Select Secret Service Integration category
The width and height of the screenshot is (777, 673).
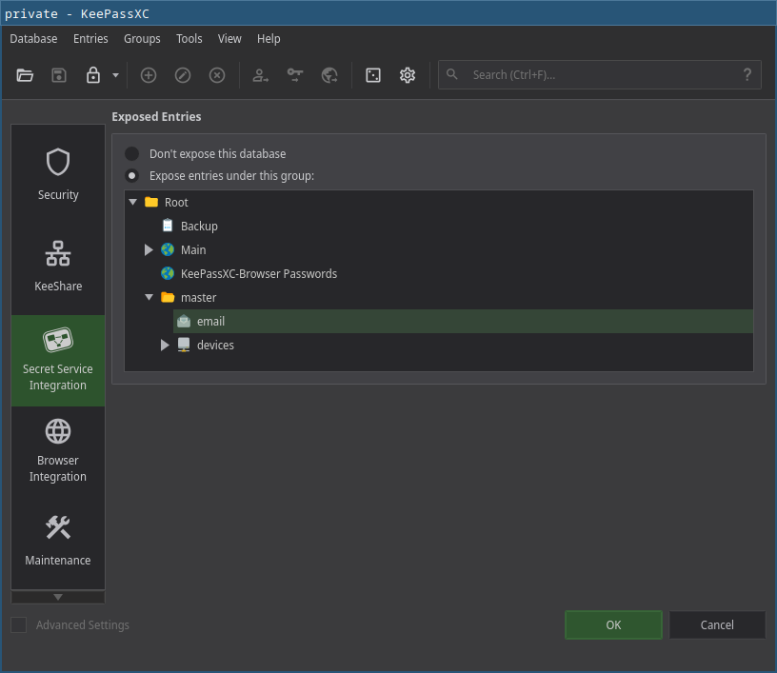pos(58,361)
